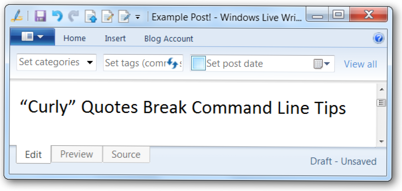402x191 pixels.
Task: Switch to the Source view tab
Action: click(x=126, y=154)
